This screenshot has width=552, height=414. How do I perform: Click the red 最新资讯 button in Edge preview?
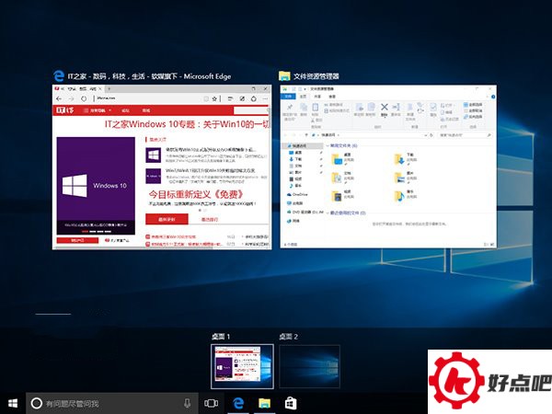pyautogui.click(x=167, y=220)
